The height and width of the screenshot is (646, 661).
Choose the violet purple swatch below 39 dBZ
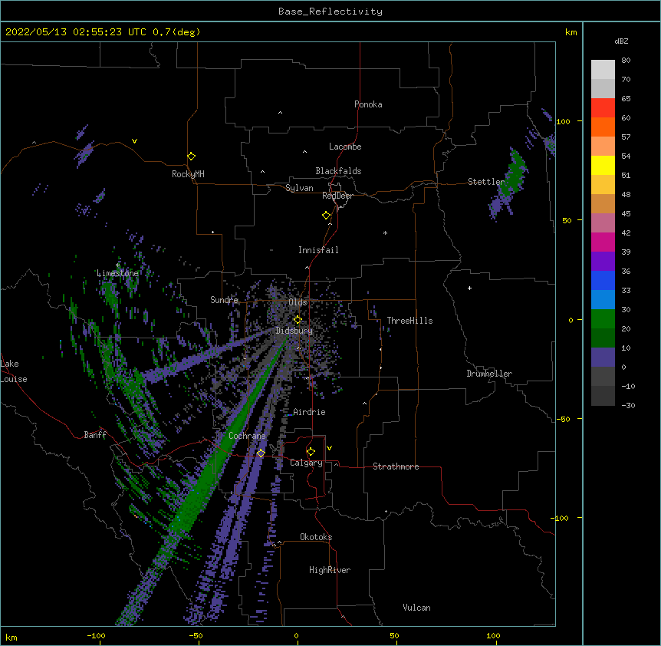pos(603,262)
